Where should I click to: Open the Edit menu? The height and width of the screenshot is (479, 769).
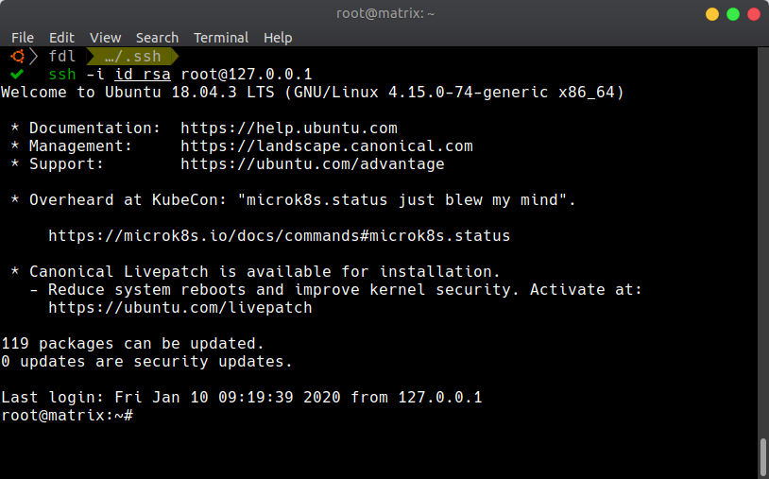tap(61, 38)
